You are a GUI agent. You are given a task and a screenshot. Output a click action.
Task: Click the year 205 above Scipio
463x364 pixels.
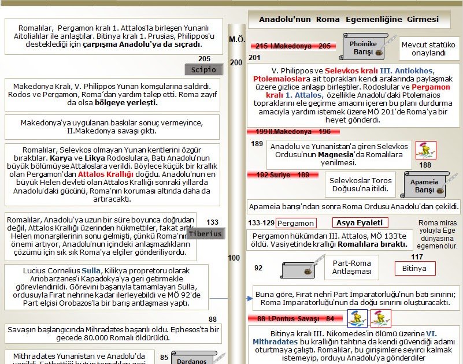205,59
